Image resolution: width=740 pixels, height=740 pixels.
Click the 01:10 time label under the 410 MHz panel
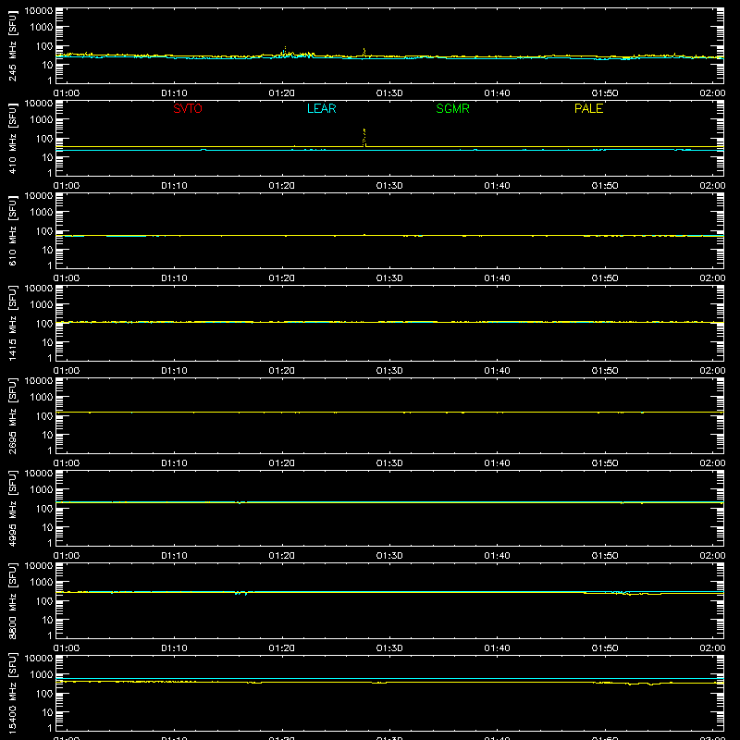[x=174, y=186]
